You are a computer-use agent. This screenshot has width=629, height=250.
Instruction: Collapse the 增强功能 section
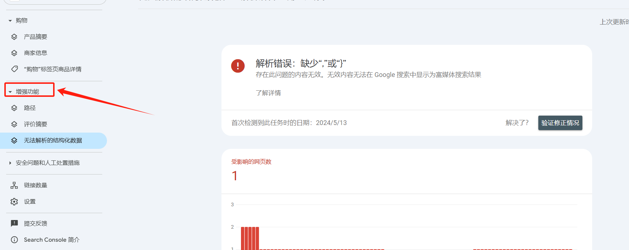10,92
